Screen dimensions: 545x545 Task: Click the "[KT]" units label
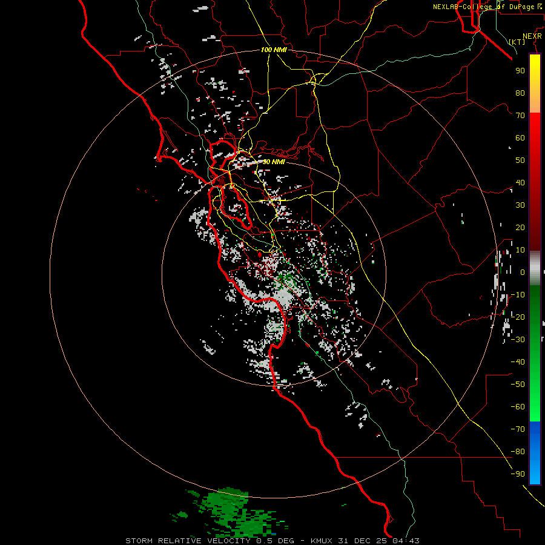tap(517, 42)
